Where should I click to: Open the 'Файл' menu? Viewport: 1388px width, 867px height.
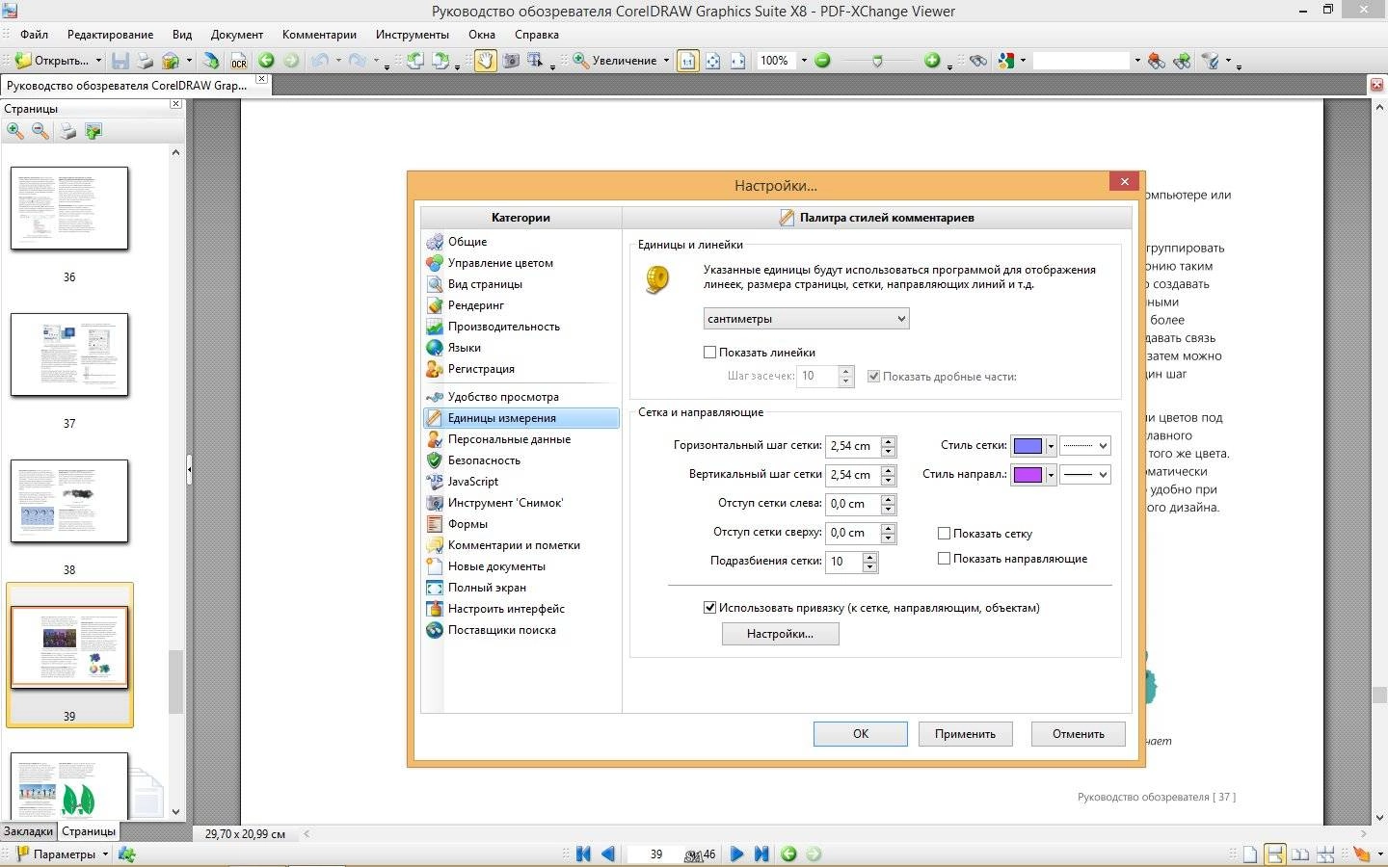coord(34,35)
